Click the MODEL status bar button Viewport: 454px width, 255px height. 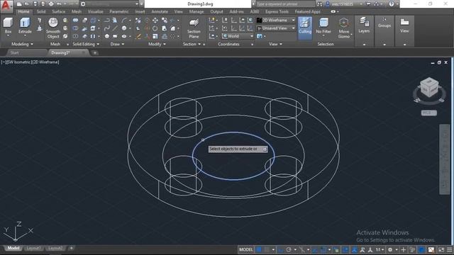point(246,249)
